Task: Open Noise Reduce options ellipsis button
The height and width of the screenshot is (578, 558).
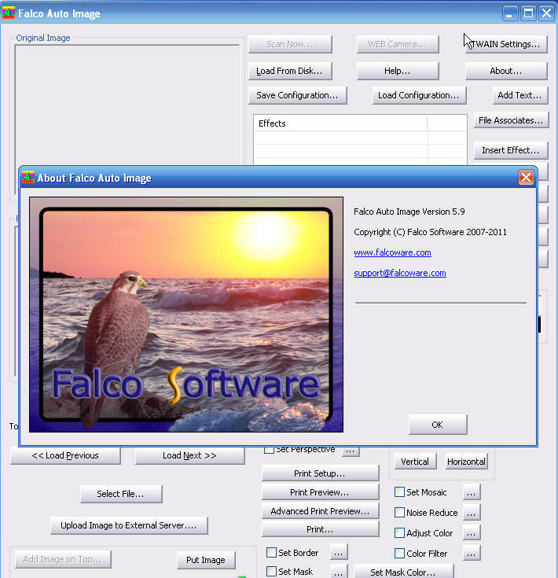Action: 472,513
